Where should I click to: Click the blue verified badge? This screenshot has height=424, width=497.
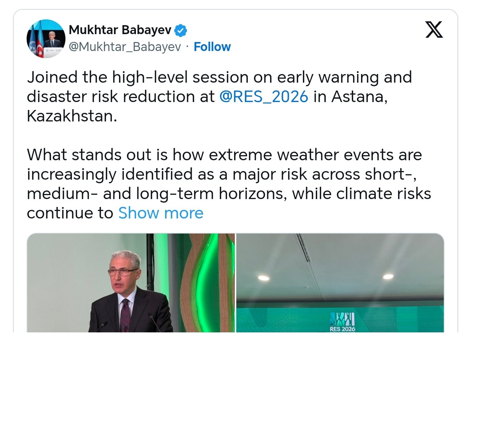click(181, 31)
